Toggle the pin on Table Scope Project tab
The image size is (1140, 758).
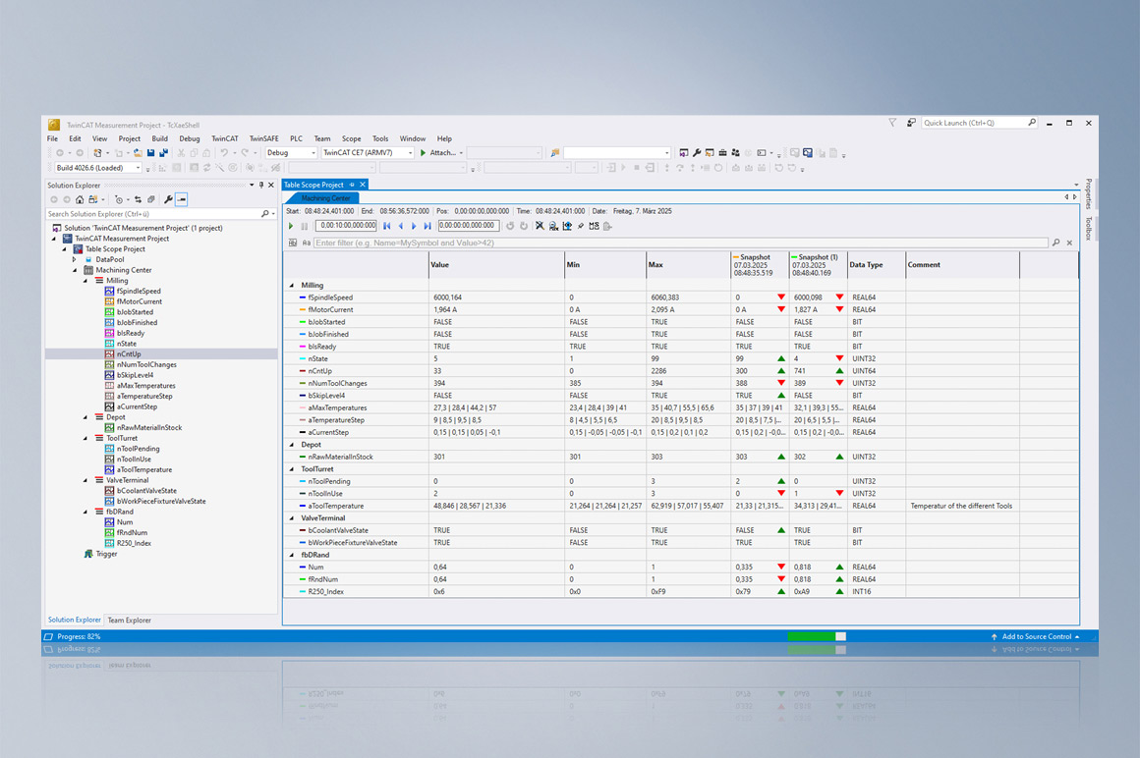click(x=352, y=185)
